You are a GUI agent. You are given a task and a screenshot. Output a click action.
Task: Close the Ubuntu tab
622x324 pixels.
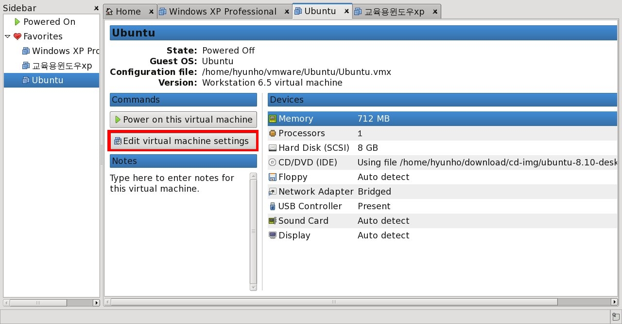346,11
